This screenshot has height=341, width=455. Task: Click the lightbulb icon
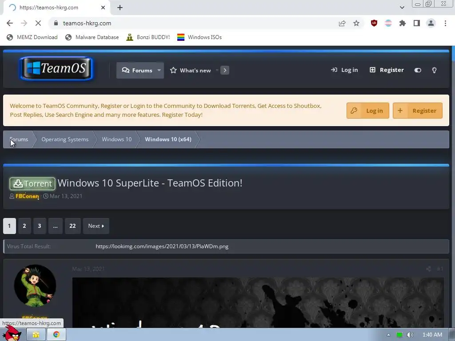click(434, 70)
